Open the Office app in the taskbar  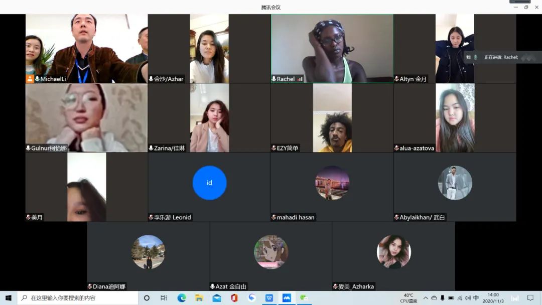click(234, 298)
